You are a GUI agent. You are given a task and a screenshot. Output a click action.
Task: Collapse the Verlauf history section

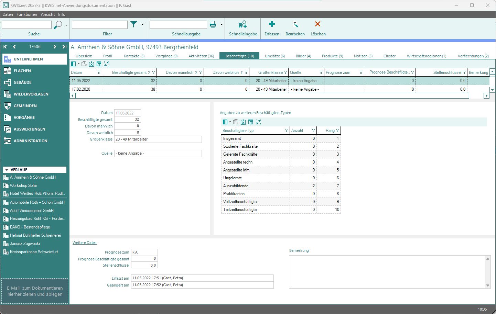coord(7,170)
